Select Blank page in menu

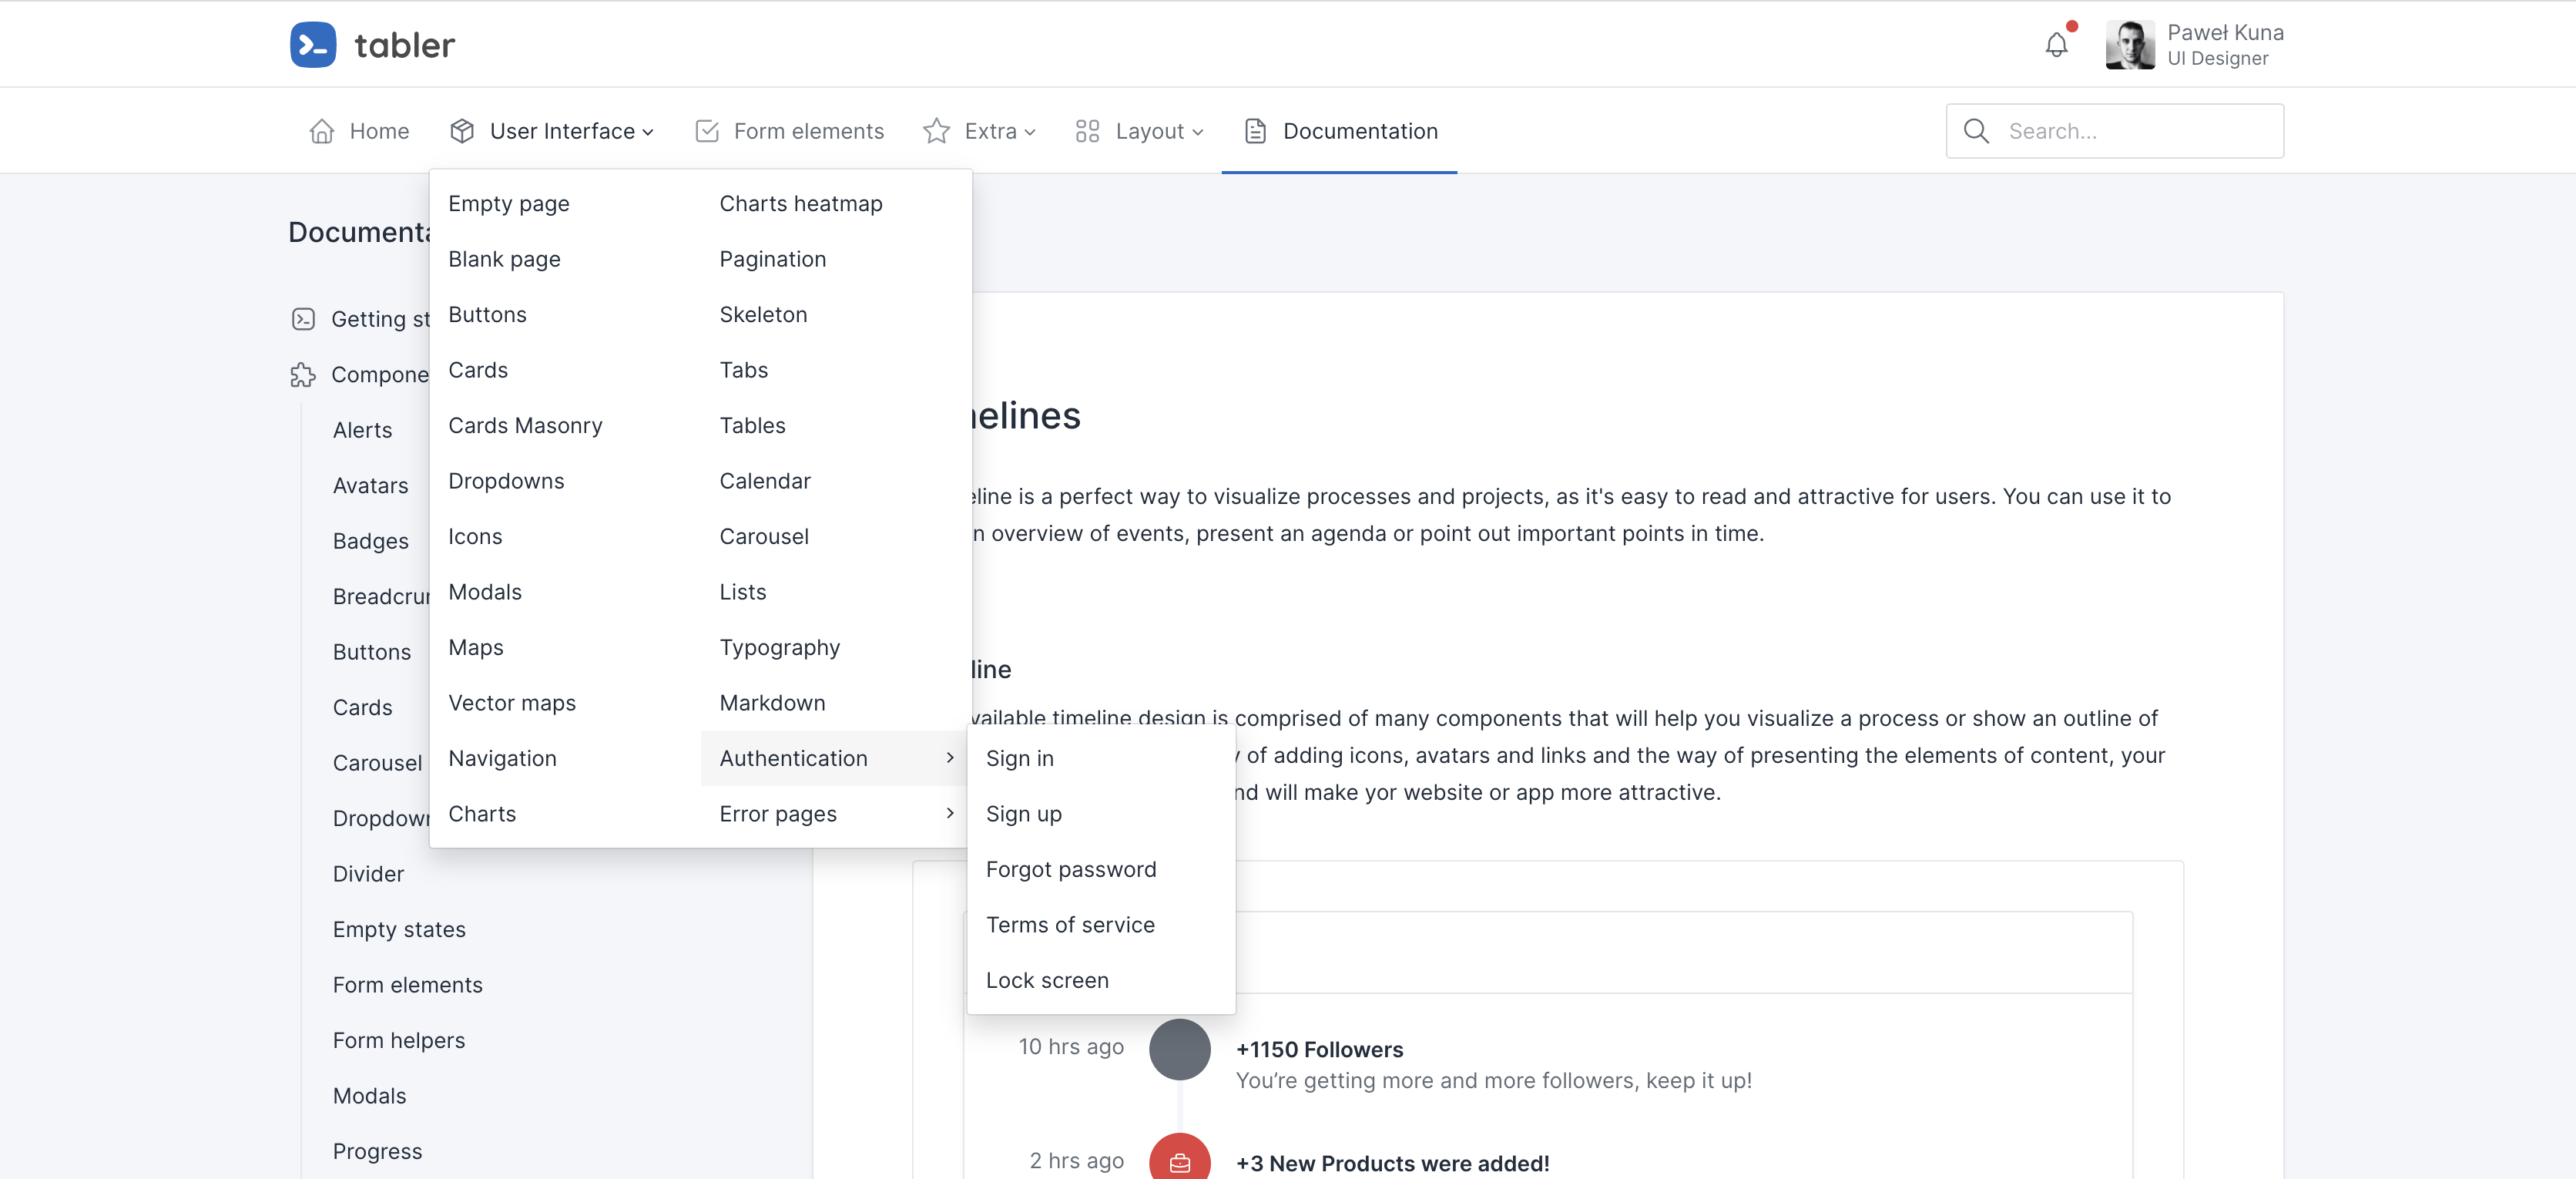pyautogui.click(x=566, y=259)
